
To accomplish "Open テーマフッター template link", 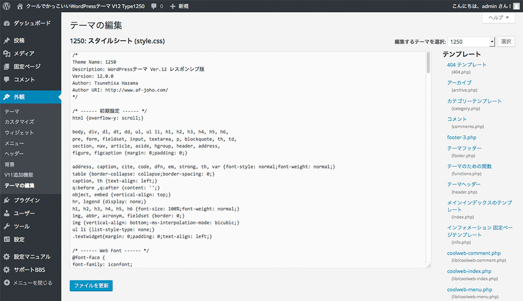I will pos(464,148).
